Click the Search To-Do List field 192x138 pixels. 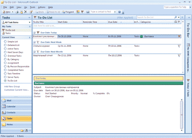click(155, 17)
